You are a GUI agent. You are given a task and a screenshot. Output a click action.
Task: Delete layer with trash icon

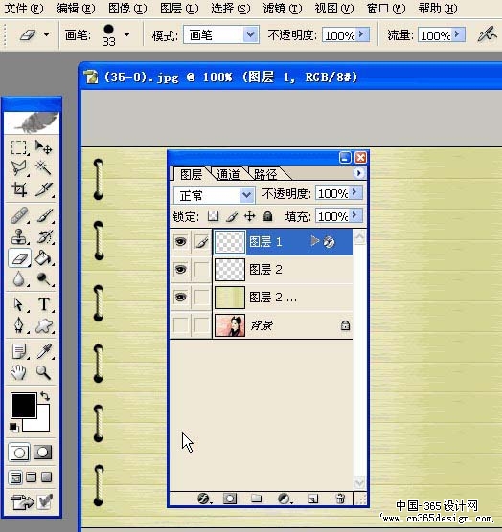(x=340, y=499)
